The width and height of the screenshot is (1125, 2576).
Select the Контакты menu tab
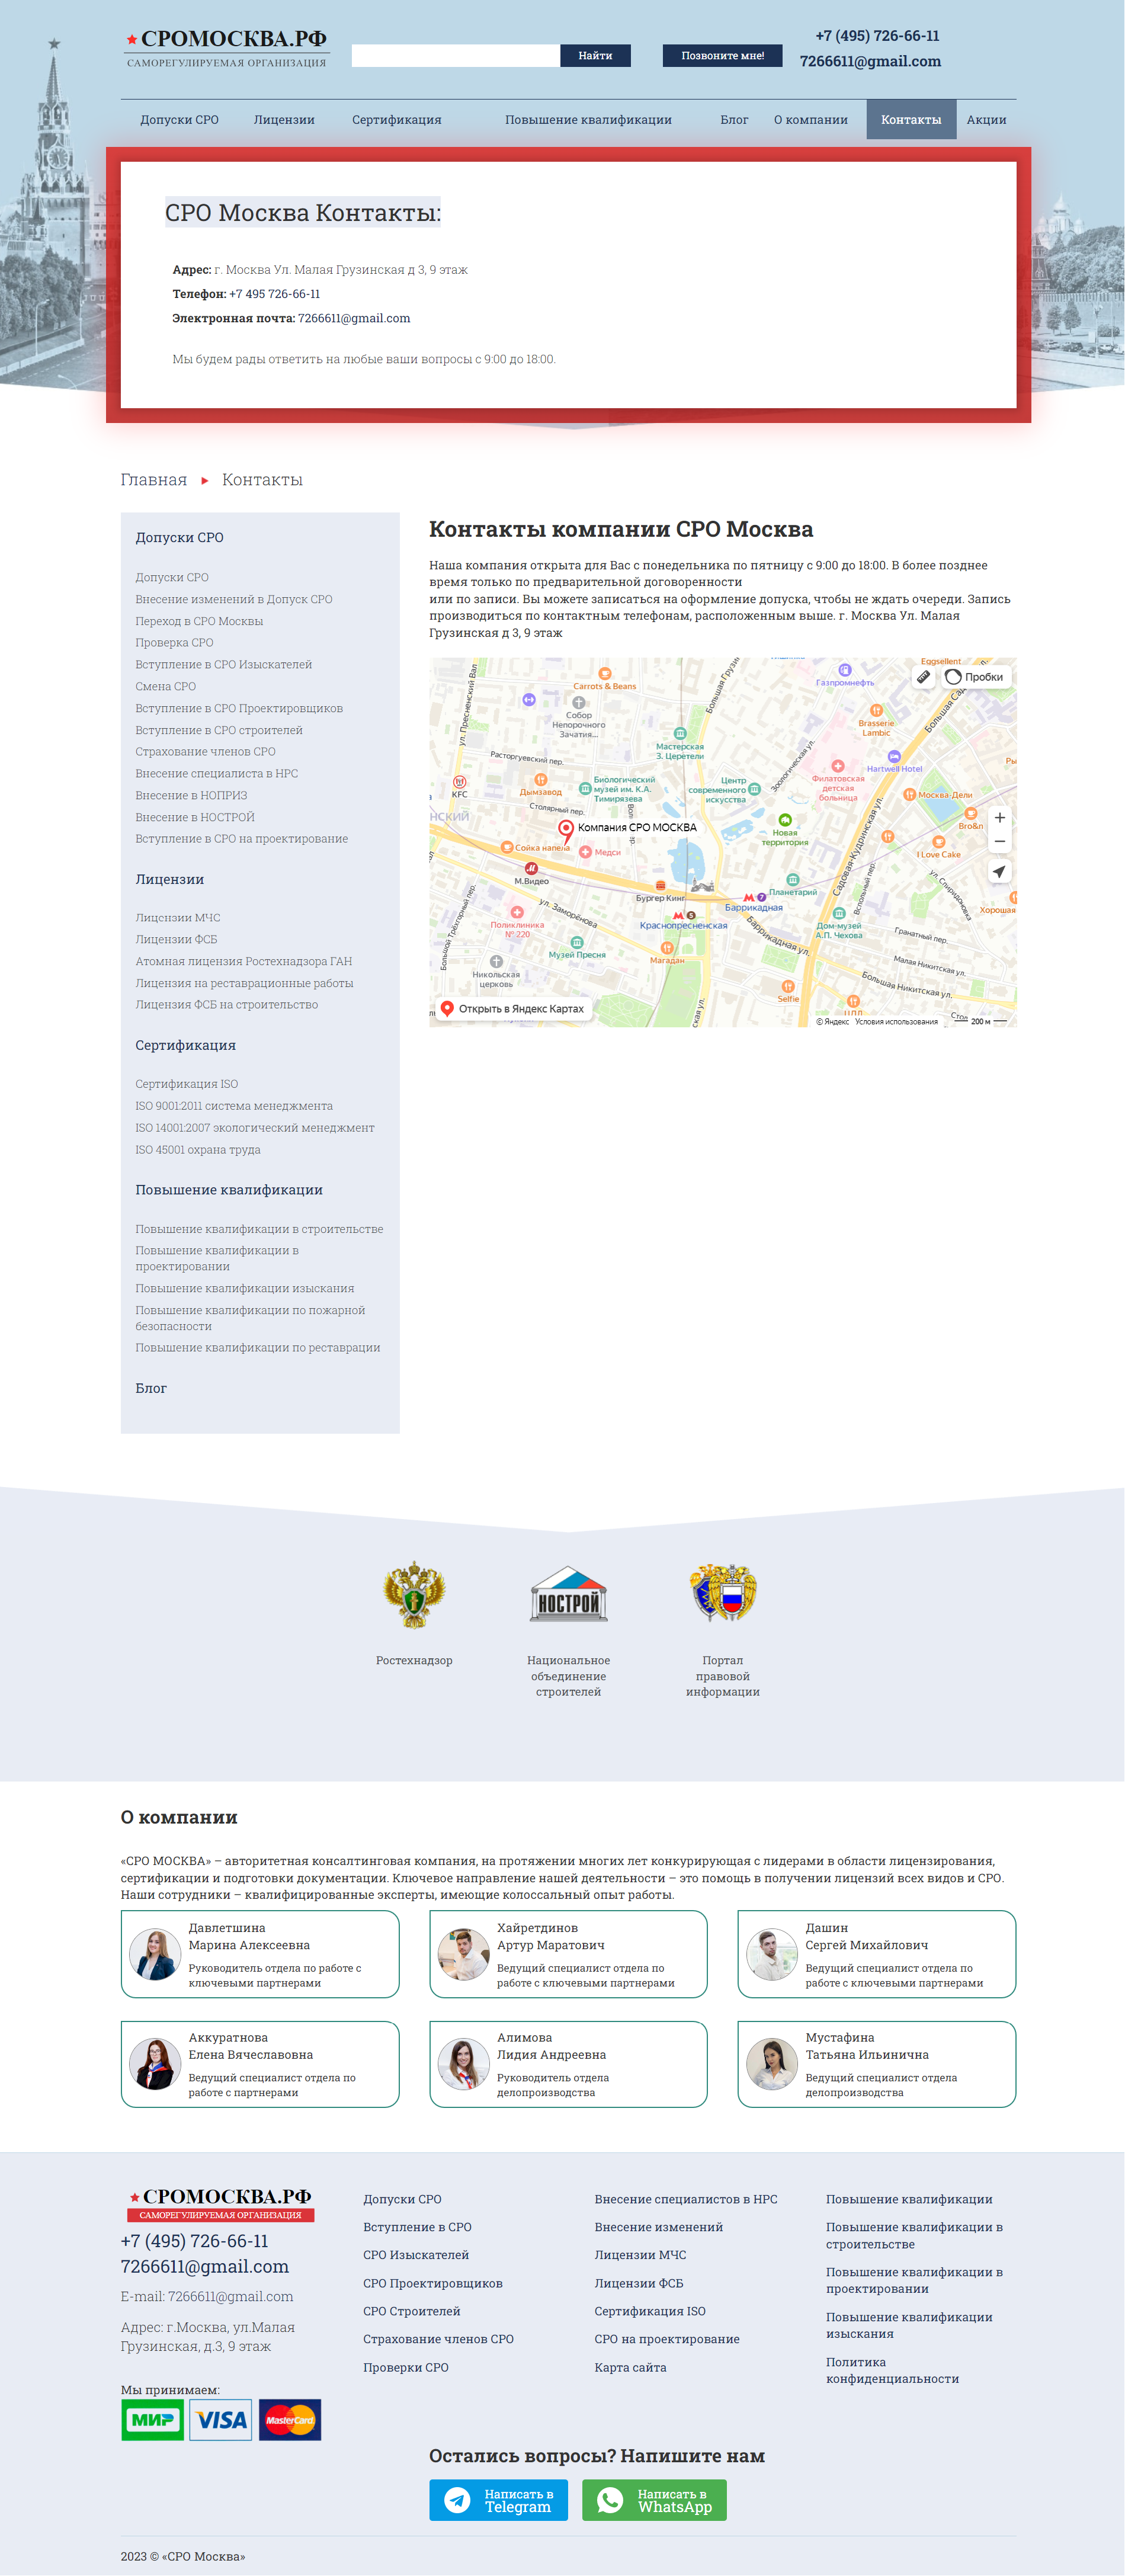[x=911, y=120]
